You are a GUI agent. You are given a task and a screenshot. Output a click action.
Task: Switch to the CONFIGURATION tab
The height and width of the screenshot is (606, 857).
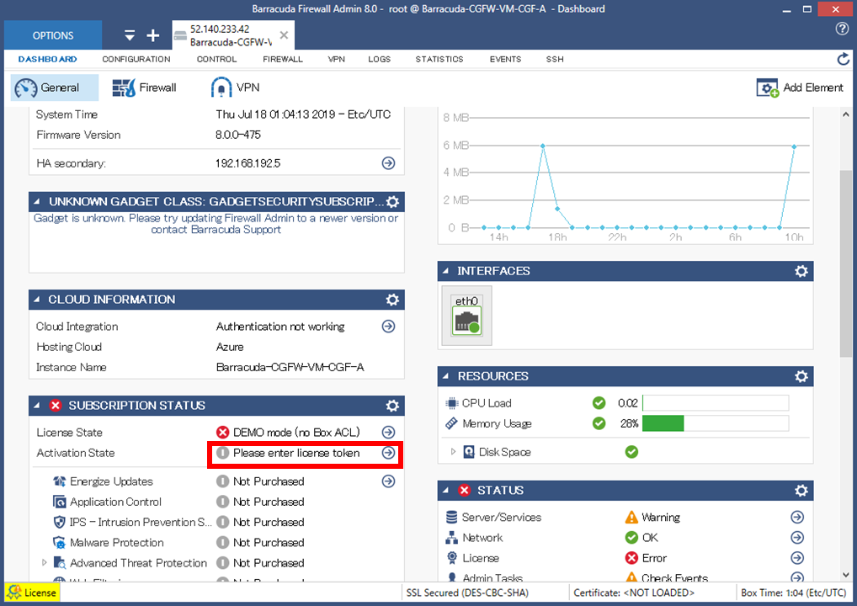[136, 59]
